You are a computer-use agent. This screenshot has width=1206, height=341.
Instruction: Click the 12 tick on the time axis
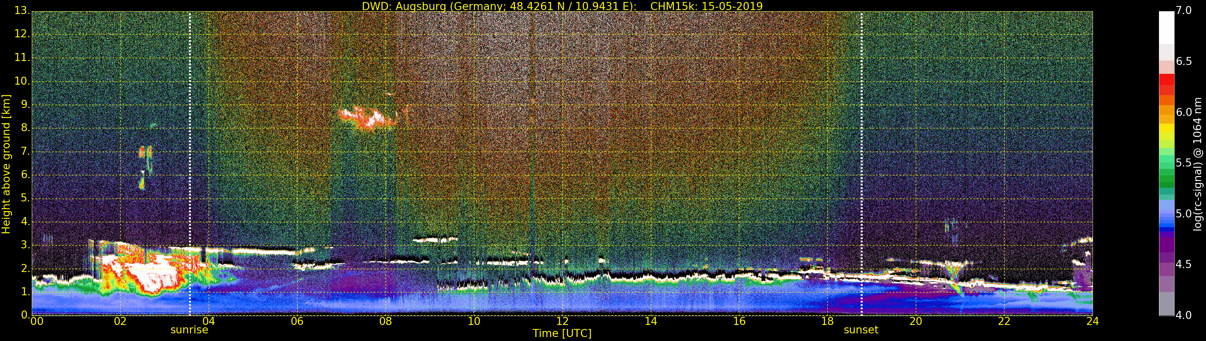562,321
